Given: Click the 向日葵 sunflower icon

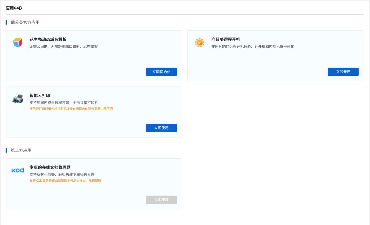Looking at the screenshot, I should point(200,42).
